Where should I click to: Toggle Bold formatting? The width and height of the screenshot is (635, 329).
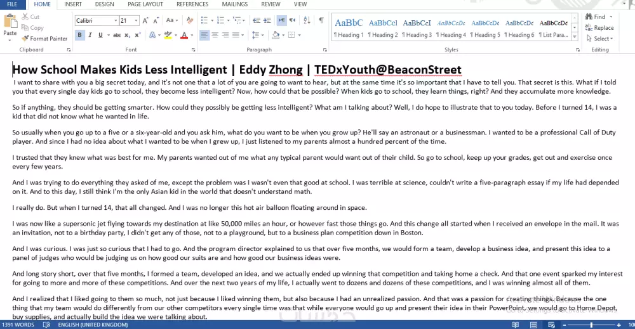pos(79,35)
